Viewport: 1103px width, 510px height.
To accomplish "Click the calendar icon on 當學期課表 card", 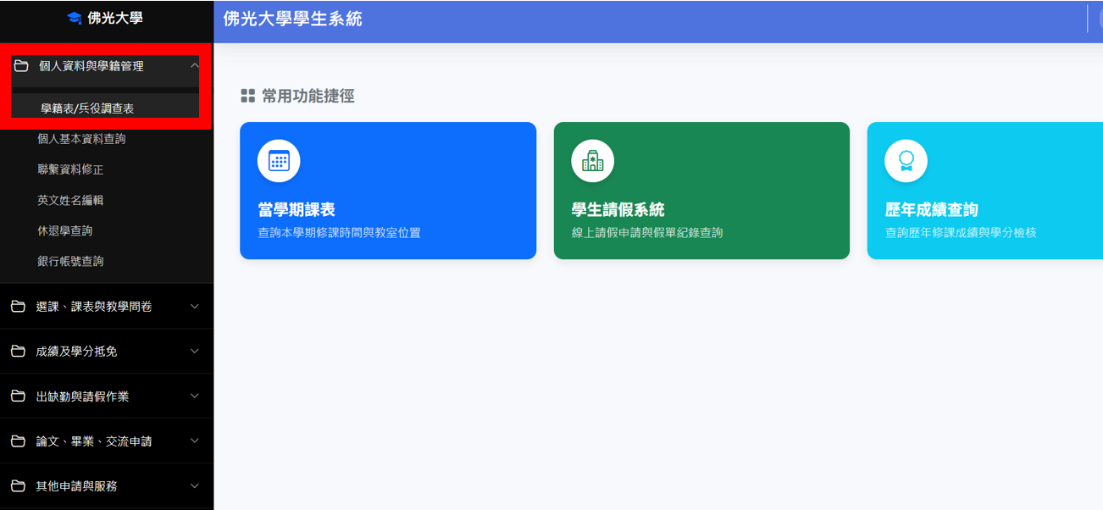I will [279, 161].
